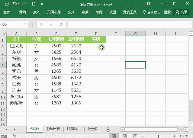Image resolution: width=193 pixels, height=138 pixels.
Task: Click the vertical scrollbar down arrow
Action: pos(191,124)
